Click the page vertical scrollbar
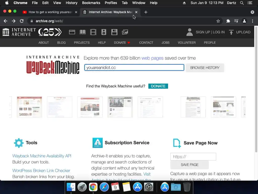258x194 pixels. pyautogui.click(x=256, y=89)
